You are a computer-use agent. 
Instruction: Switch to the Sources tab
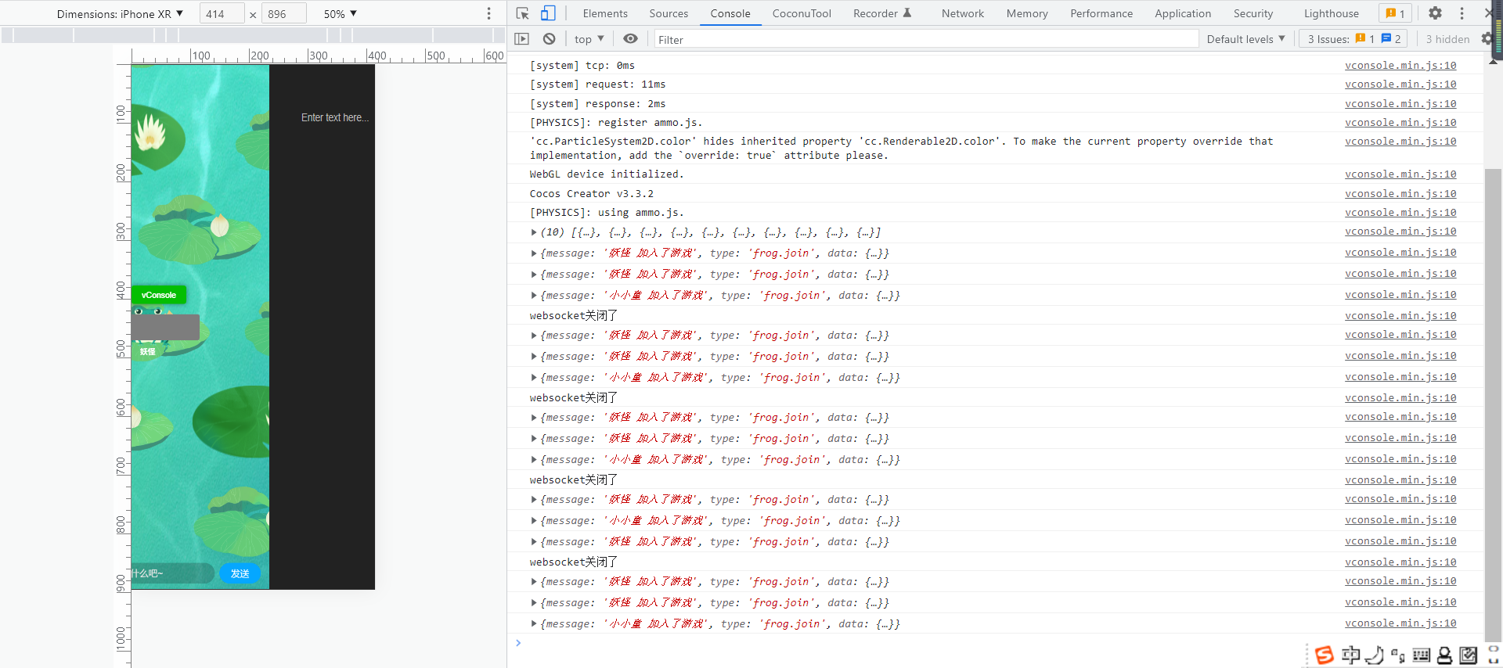[669, 13]
